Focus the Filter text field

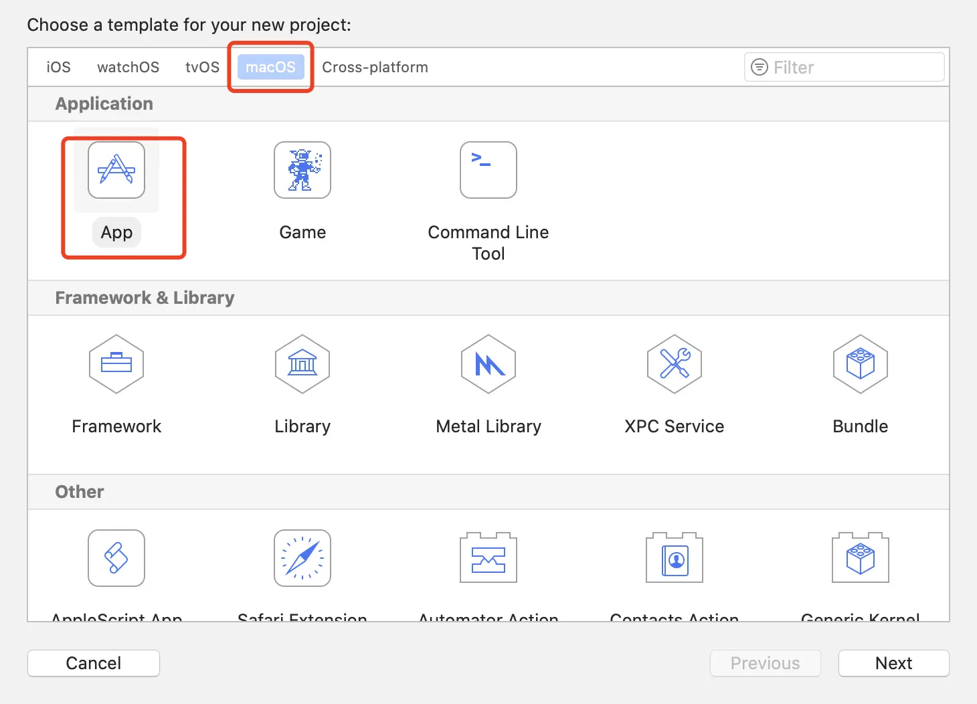pyautogui.click(x=845, y=67)
